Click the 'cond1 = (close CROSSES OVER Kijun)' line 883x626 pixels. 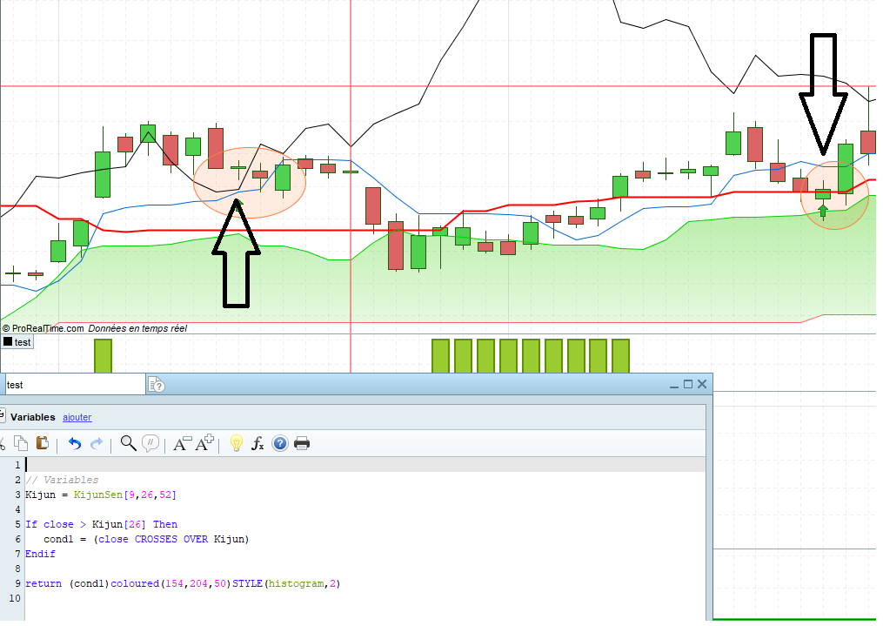146,539
